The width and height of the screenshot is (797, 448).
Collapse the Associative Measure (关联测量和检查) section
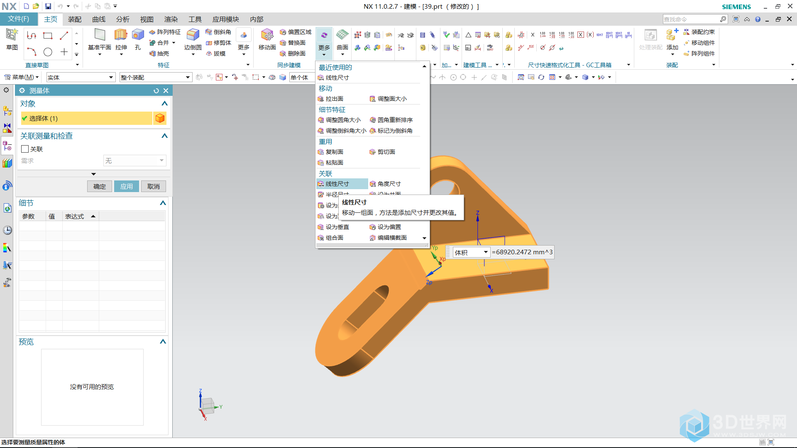(x=164, y=136)
